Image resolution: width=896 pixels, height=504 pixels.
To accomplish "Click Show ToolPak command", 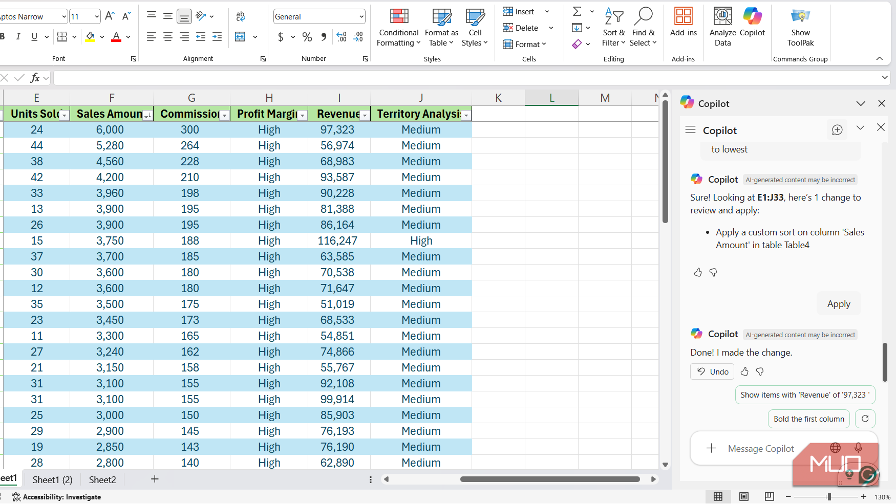I will point(800,28).
